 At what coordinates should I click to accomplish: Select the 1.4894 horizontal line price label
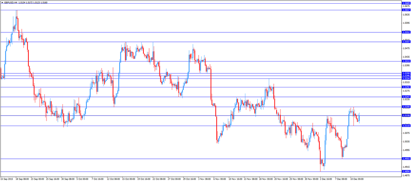(406, 171)
